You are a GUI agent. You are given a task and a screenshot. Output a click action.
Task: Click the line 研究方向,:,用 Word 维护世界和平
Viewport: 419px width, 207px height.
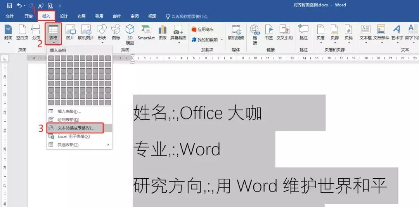point(260,186)
